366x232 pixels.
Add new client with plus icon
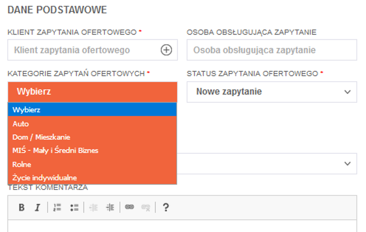tap(166, 50)
